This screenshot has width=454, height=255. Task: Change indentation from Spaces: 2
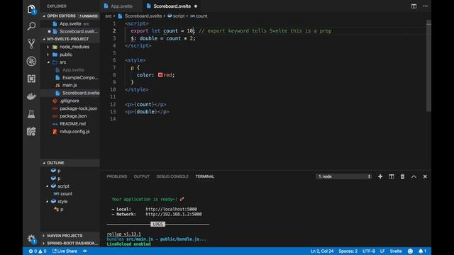point(348,251)
